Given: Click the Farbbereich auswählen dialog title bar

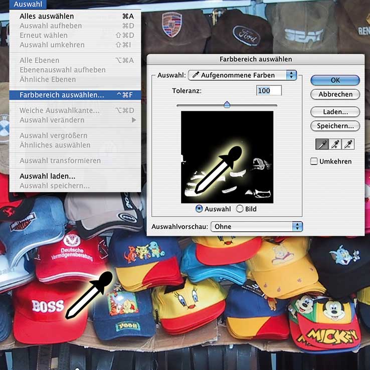Looking at the screenshot, I should (256, 59).
